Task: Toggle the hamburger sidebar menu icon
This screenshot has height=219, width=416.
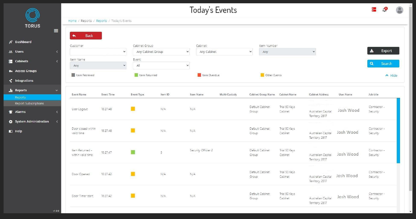Action: 56,31
